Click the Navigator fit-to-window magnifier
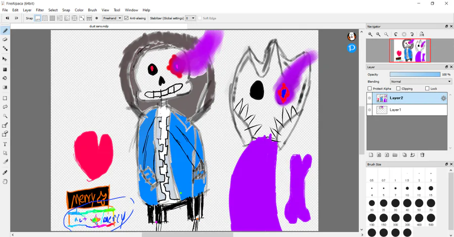The width and height of the screenshot is (454, 237). click(386, 34)
